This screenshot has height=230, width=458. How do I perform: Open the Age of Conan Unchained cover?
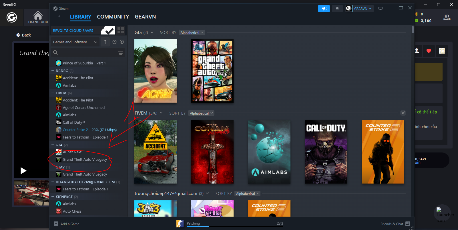212,152
